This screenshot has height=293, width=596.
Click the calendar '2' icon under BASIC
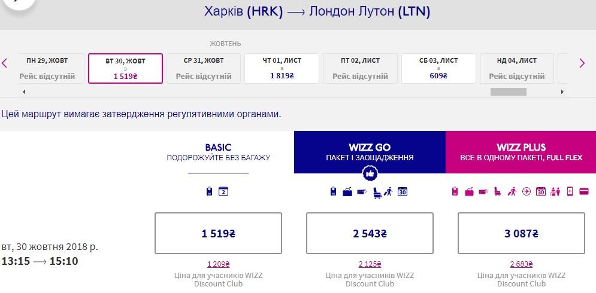coord(223,192)
